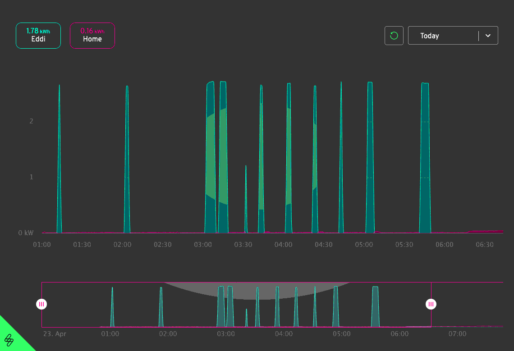
Task: Click the right navigator range handle
Action: coord(431,305)
